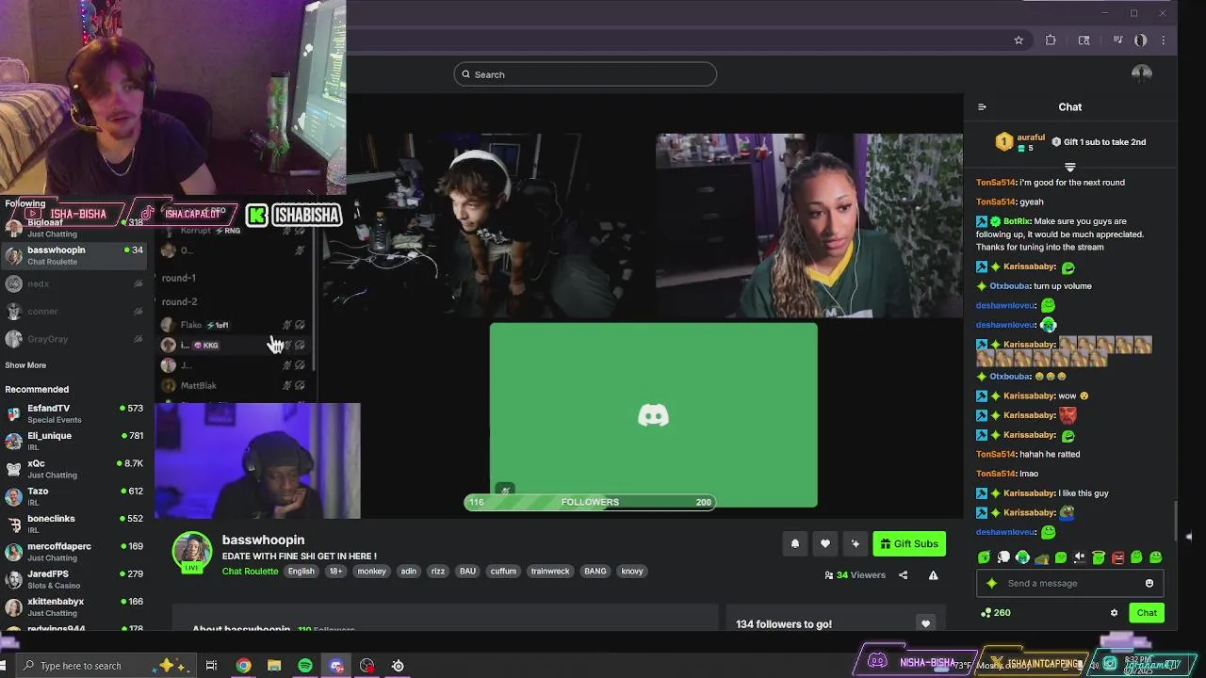Toggle stream notifications bell for basswhoopin
Viewport: 1206px width, 678px height.
795,543
